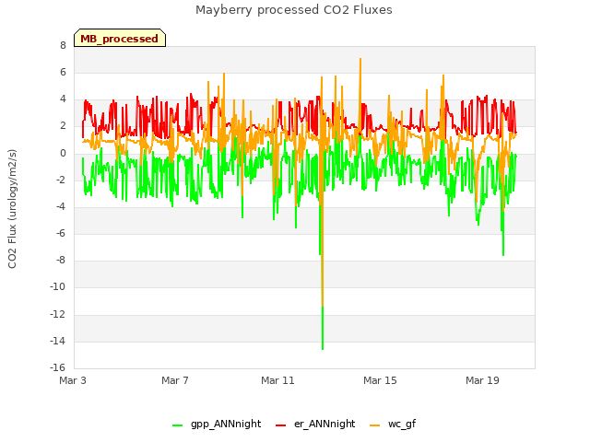This screenshot has height=442, width=590.
Task: Click the red er_ANNnight legend swatch
Action: pos(280,425)
